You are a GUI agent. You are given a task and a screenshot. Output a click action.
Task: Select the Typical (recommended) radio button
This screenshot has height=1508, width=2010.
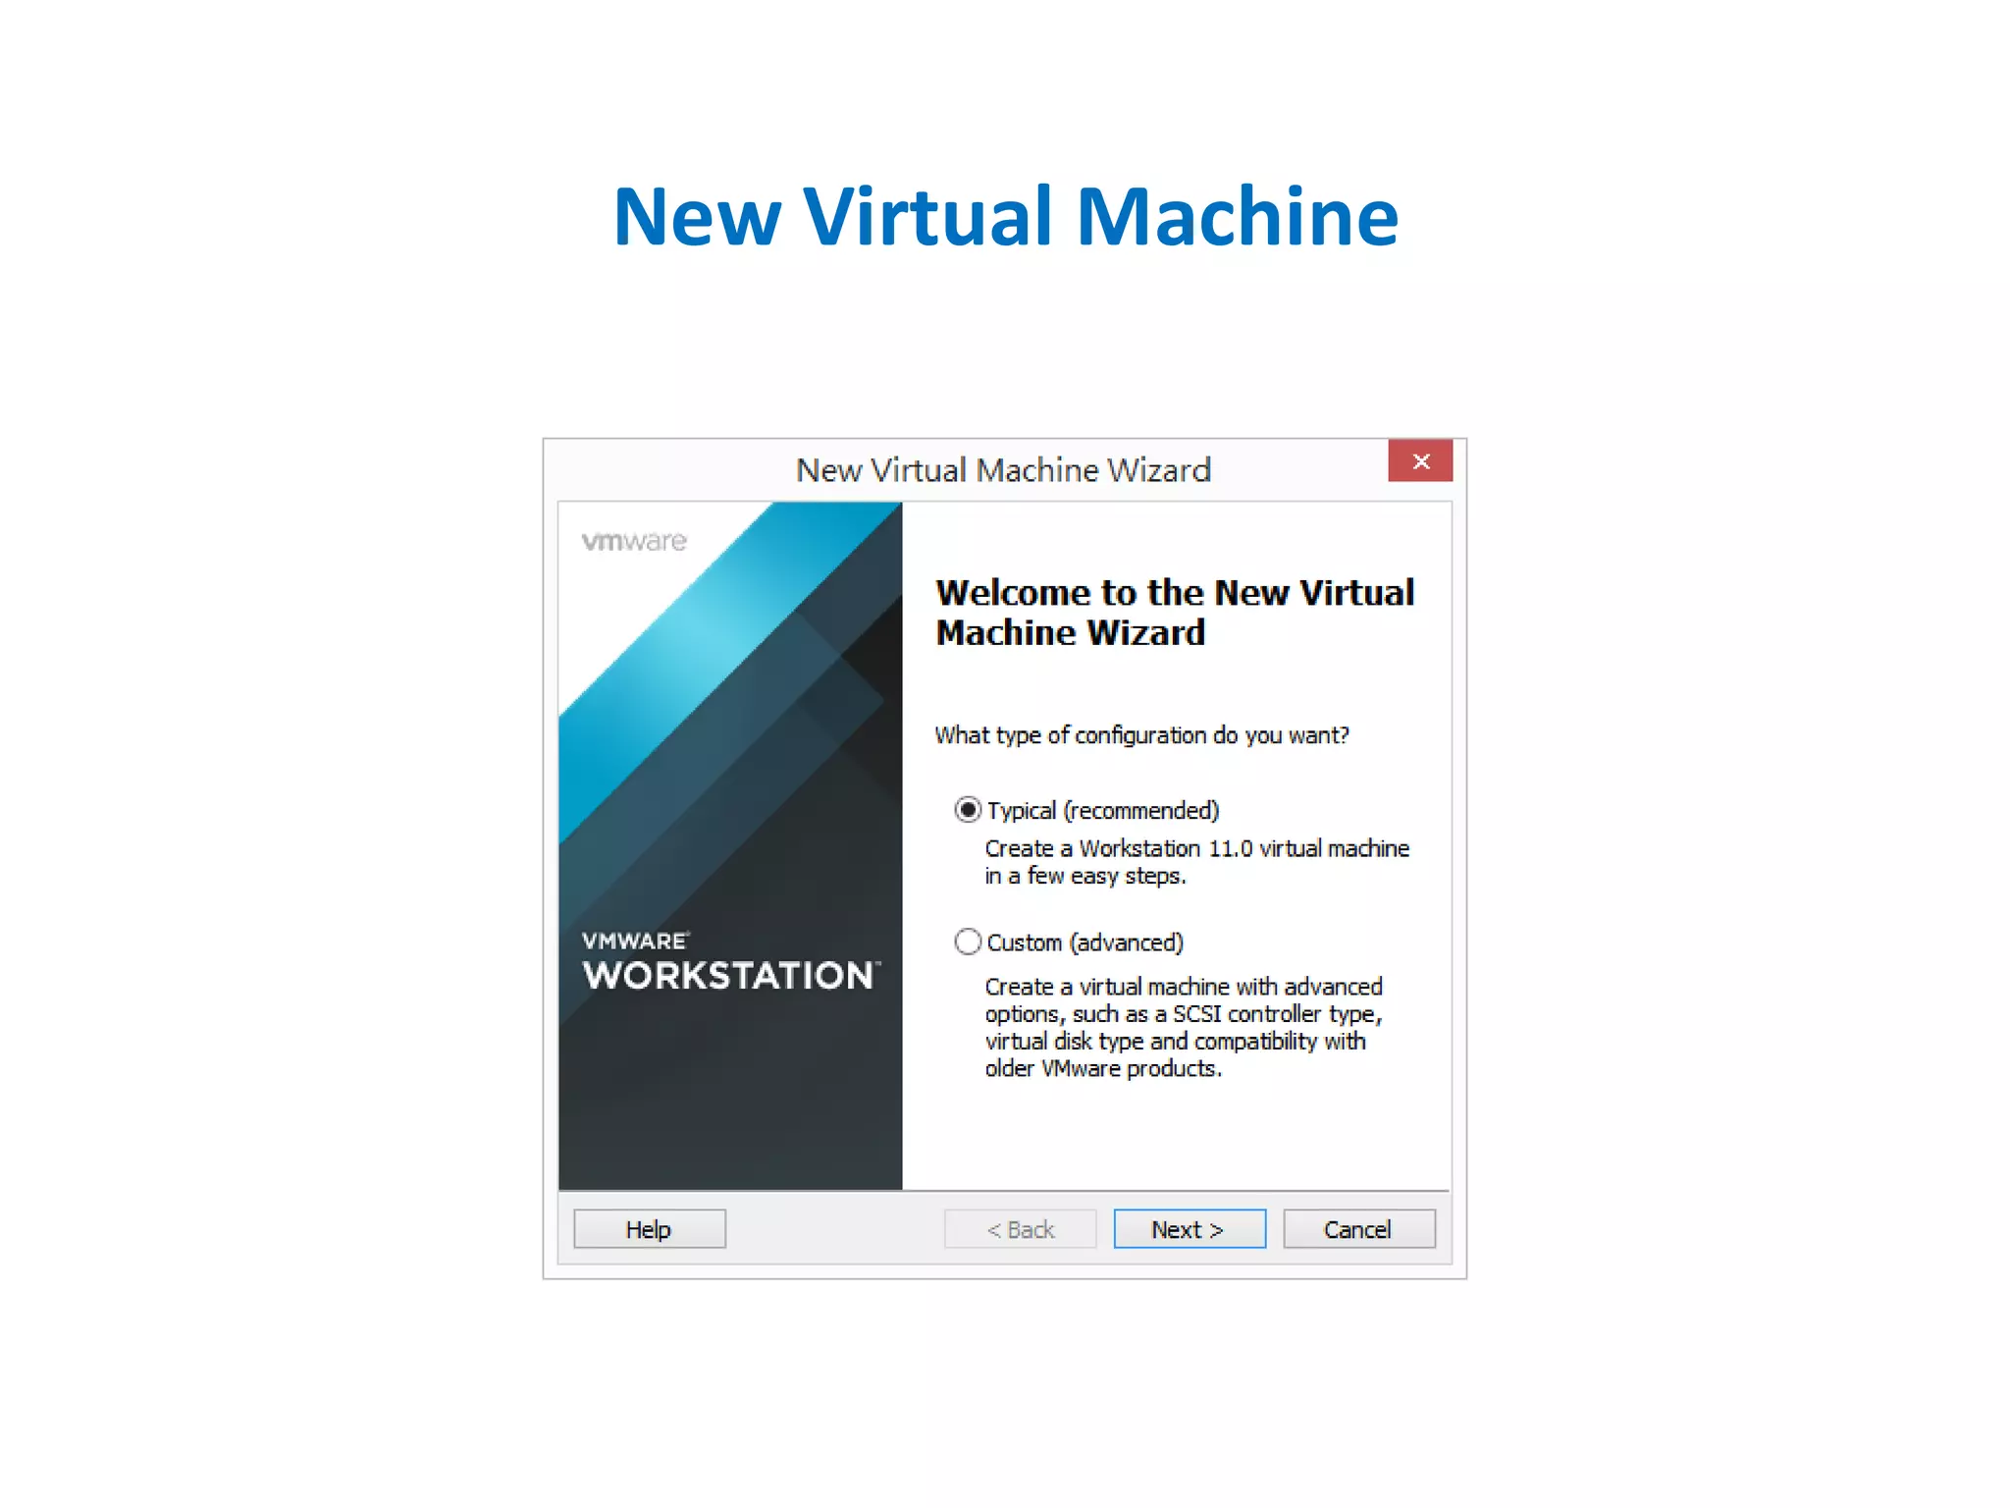968,810
